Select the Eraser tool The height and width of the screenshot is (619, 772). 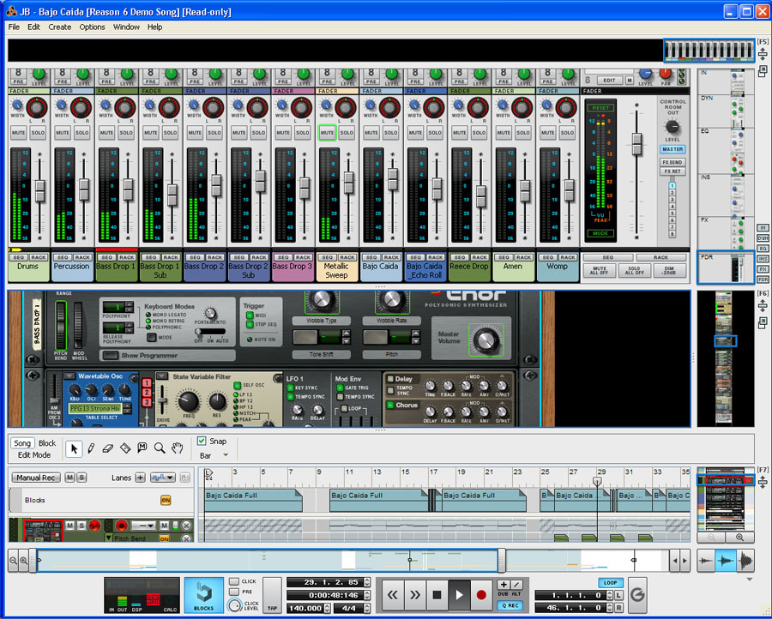[x=108, y=448]
